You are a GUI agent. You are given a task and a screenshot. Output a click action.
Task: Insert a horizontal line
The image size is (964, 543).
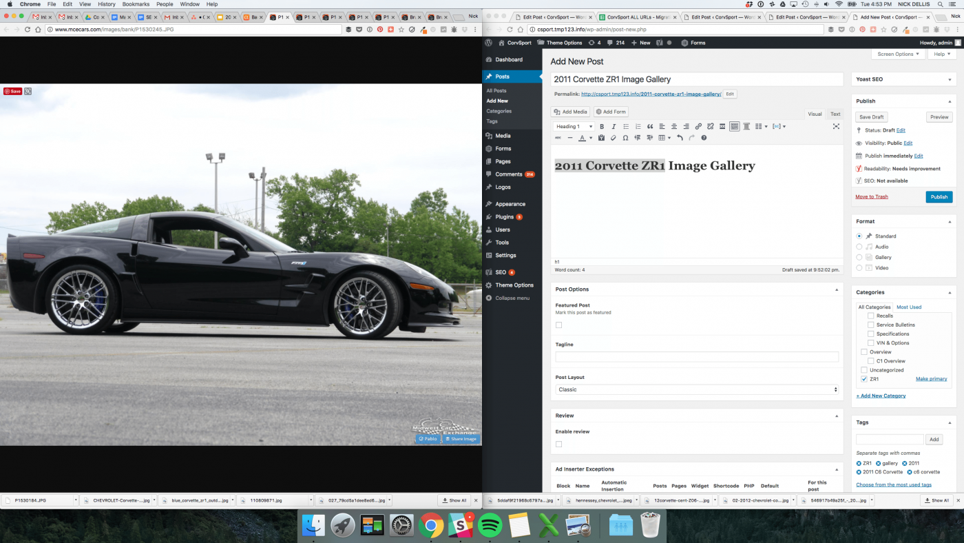(x=569, y=138)
